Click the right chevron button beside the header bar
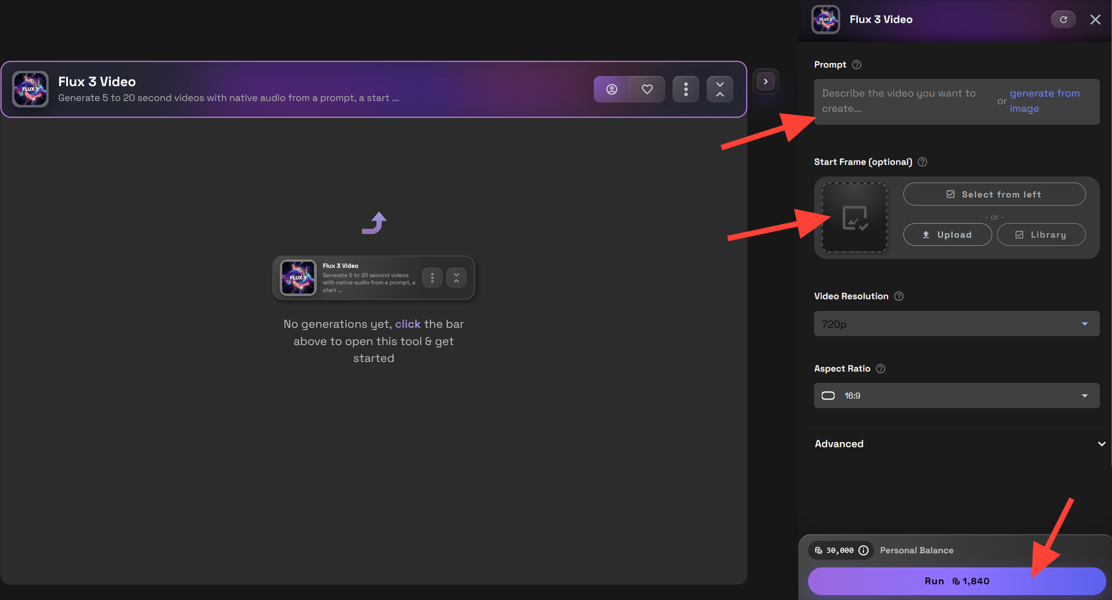1112x600 pixels. tap(766, 82)
